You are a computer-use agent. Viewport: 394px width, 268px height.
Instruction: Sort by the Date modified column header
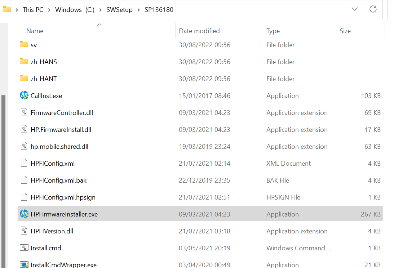(199, 31)
